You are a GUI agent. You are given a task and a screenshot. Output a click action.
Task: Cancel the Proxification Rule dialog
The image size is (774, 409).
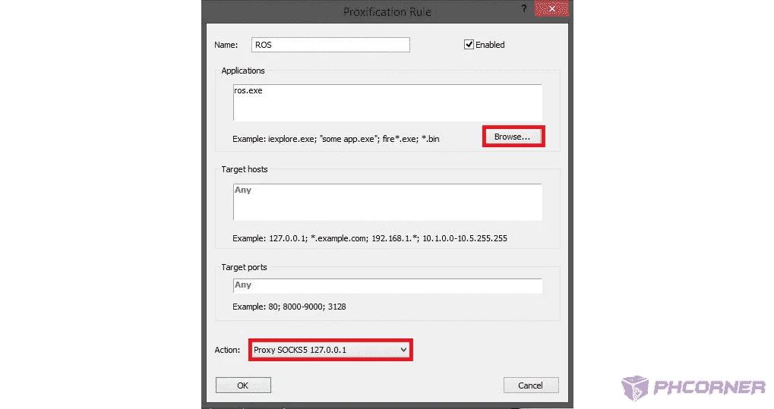(531, 385)
